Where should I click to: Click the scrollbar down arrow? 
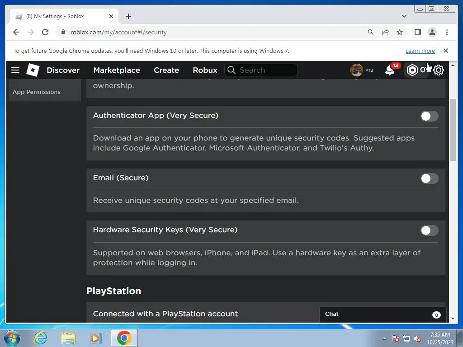tap(453, 319)
